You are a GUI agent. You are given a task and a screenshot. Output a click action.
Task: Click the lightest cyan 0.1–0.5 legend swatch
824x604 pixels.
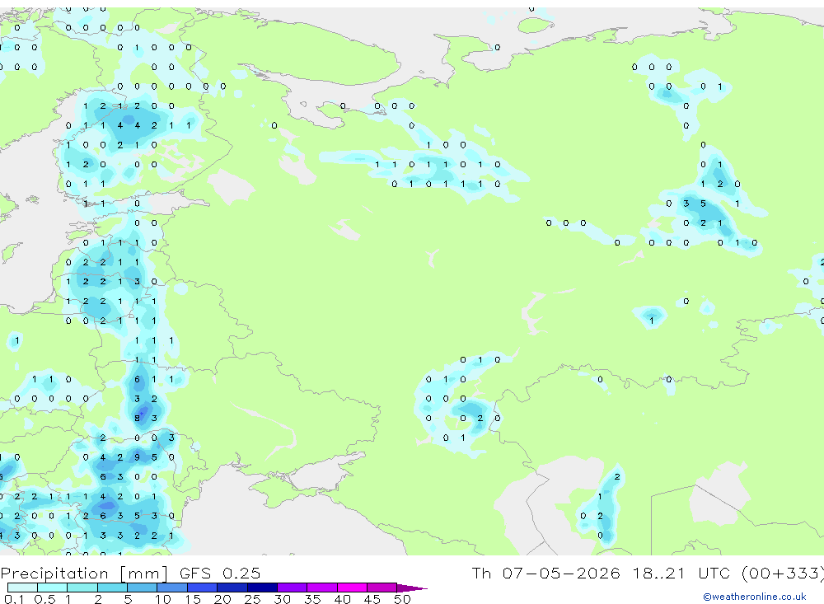(22, 588)
